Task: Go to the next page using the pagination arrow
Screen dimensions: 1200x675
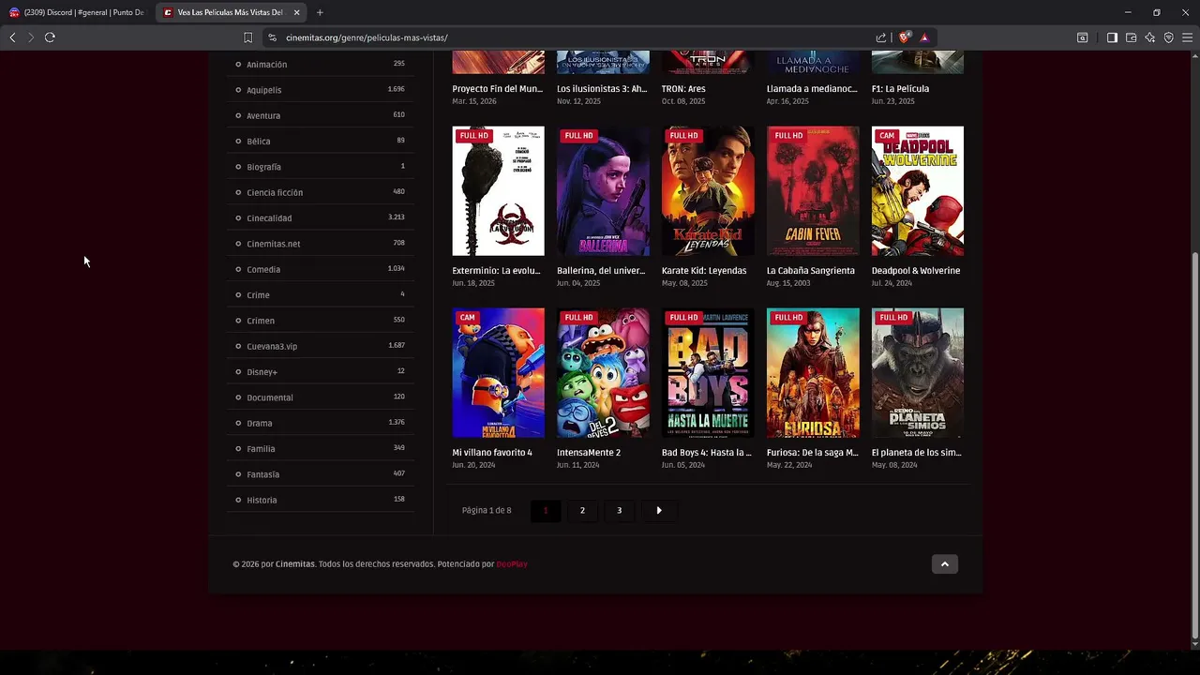Action: coord(659,511)
